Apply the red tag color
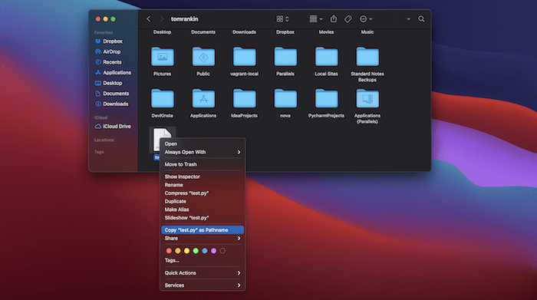The width and height of the screenshot is (537, 300). [169, 251]
